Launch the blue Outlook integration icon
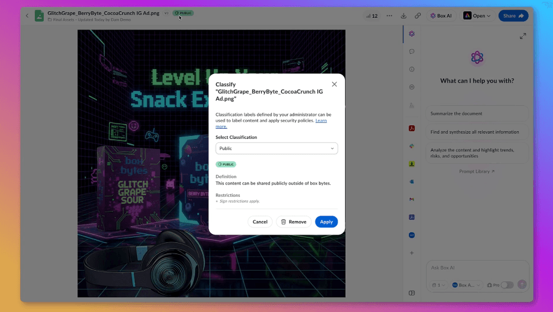Viewport: 553px width, 312px height. (x=412, y=181)
